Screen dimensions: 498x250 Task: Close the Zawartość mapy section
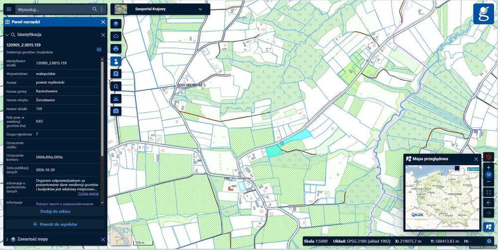(x=103, y=239)
